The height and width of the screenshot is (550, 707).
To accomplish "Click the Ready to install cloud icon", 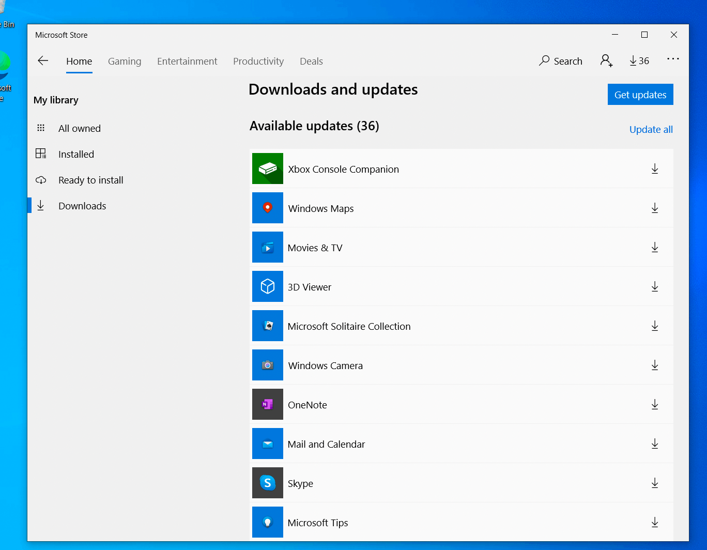I will 41,180.
